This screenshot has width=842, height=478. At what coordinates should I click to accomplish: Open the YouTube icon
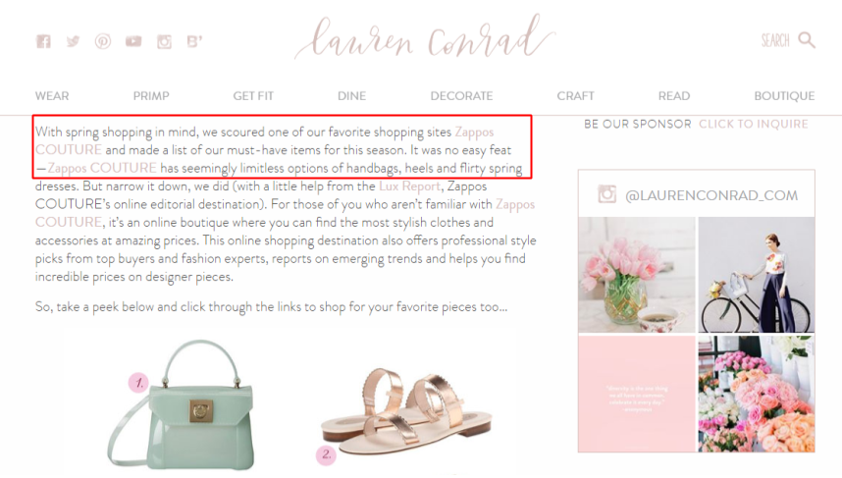click(133, 41)
